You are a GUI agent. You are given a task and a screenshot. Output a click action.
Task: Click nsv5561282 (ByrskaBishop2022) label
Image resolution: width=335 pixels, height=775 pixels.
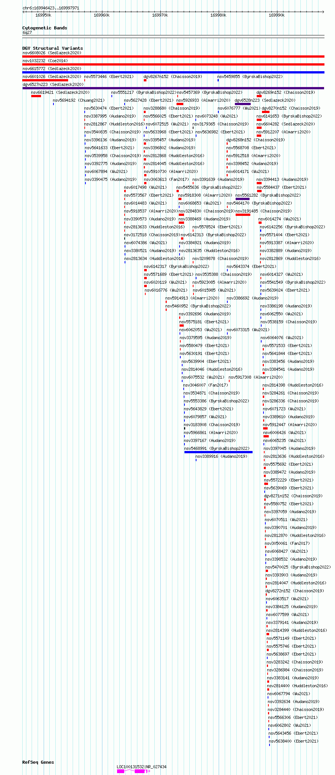268,196
